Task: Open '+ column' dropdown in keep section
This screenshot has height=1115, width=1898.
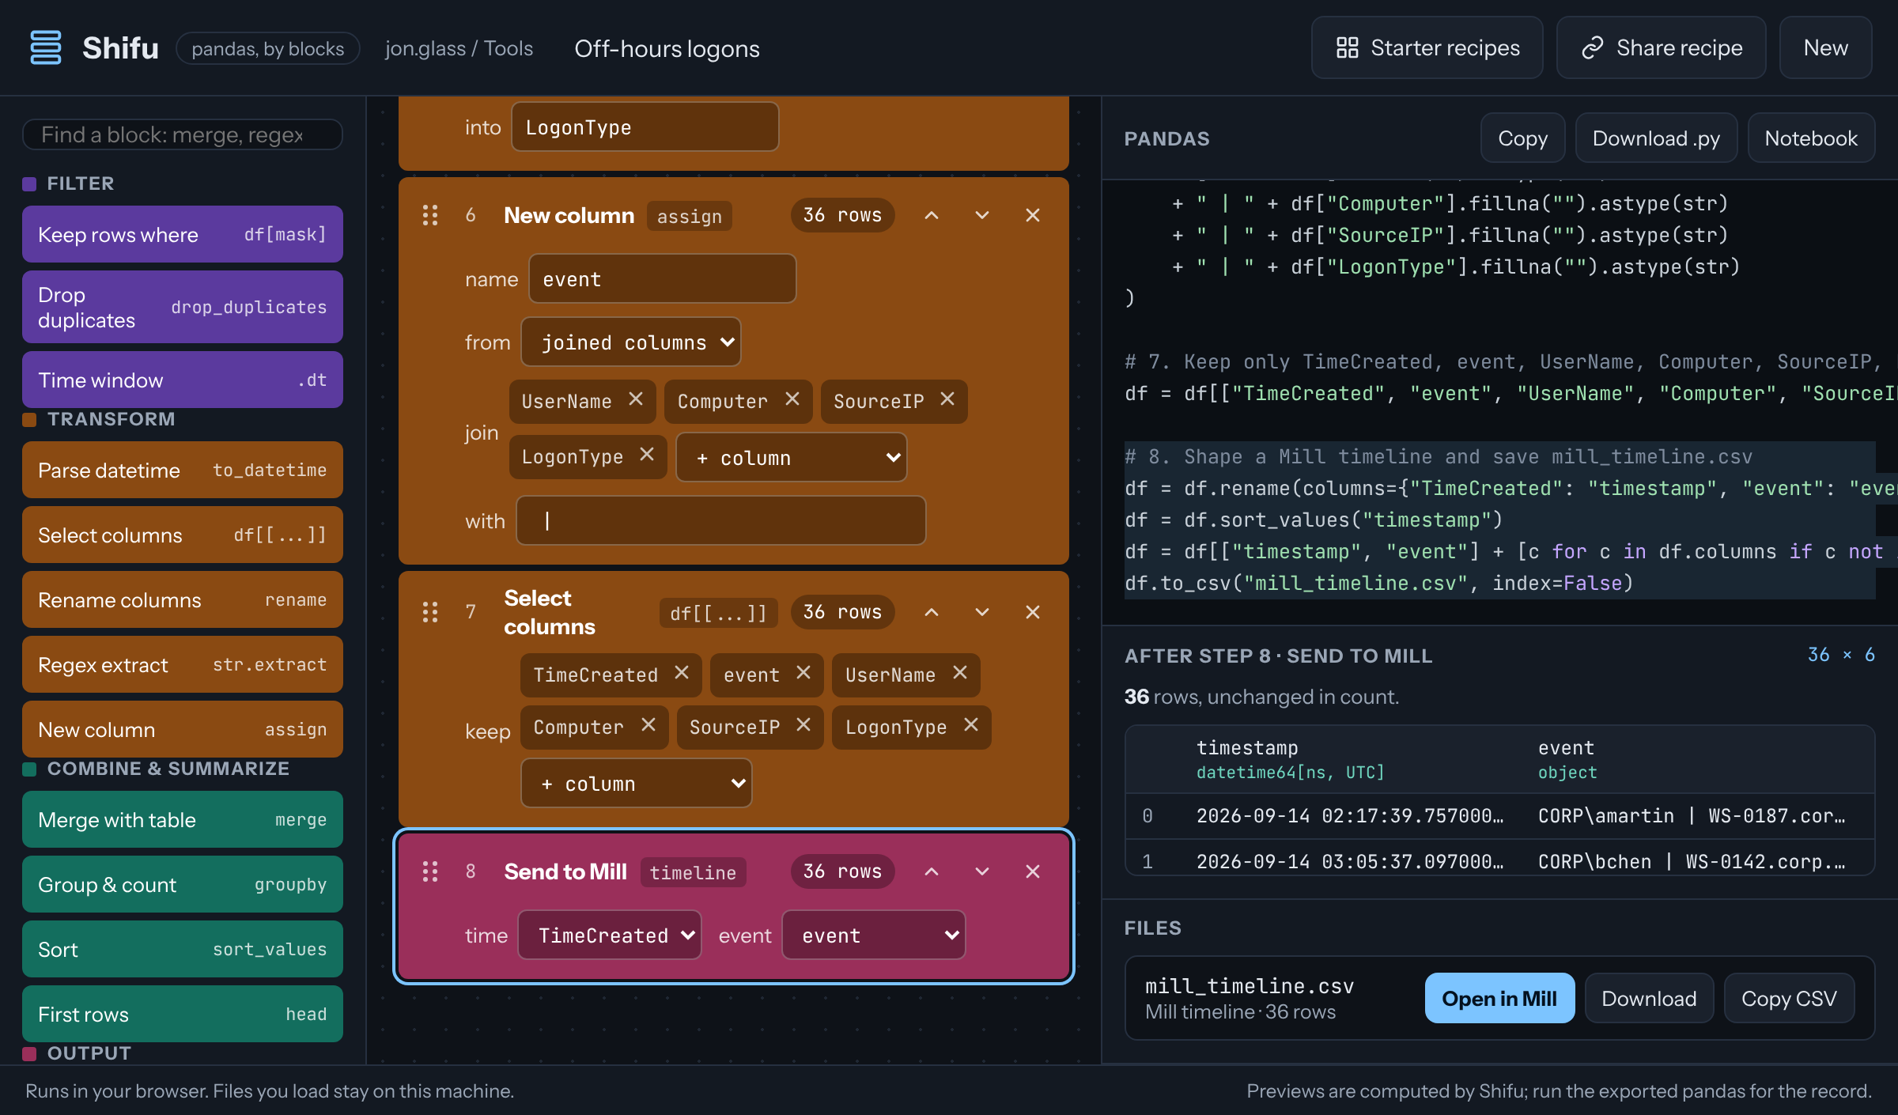Action: click(637, 784)
